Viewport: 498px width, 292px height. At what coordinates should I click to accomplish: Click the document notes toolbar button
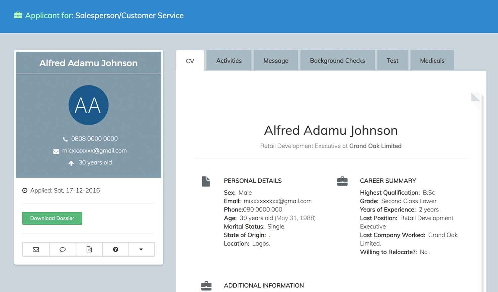tap(89, 249)
